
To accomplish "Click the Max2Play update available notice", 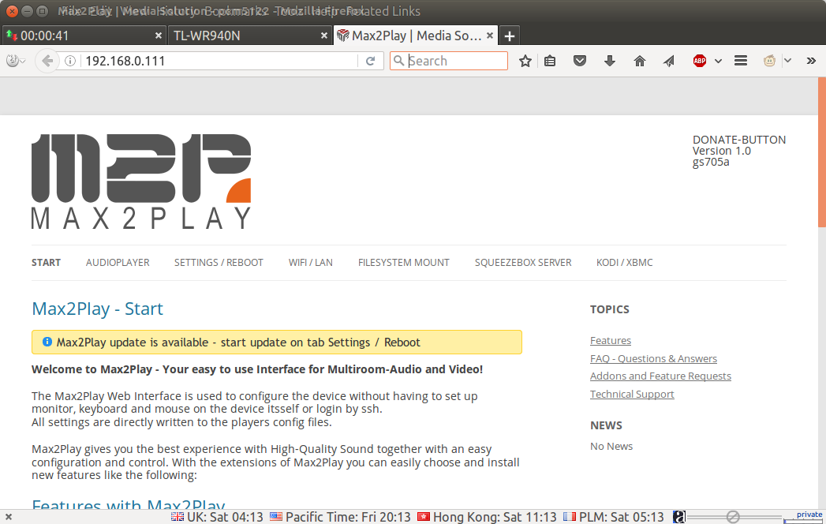I will [x=277, y=342].
